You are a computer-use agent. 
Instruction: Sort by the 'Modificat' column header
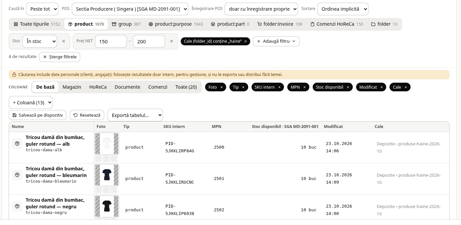point(333,127)
